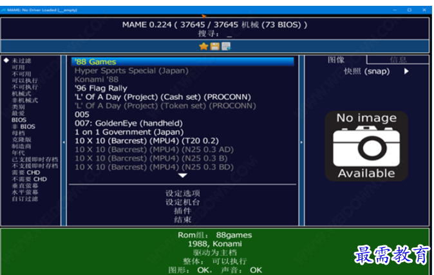Click the document info toolbar icon
434x275 pixels.
[226, 46]
